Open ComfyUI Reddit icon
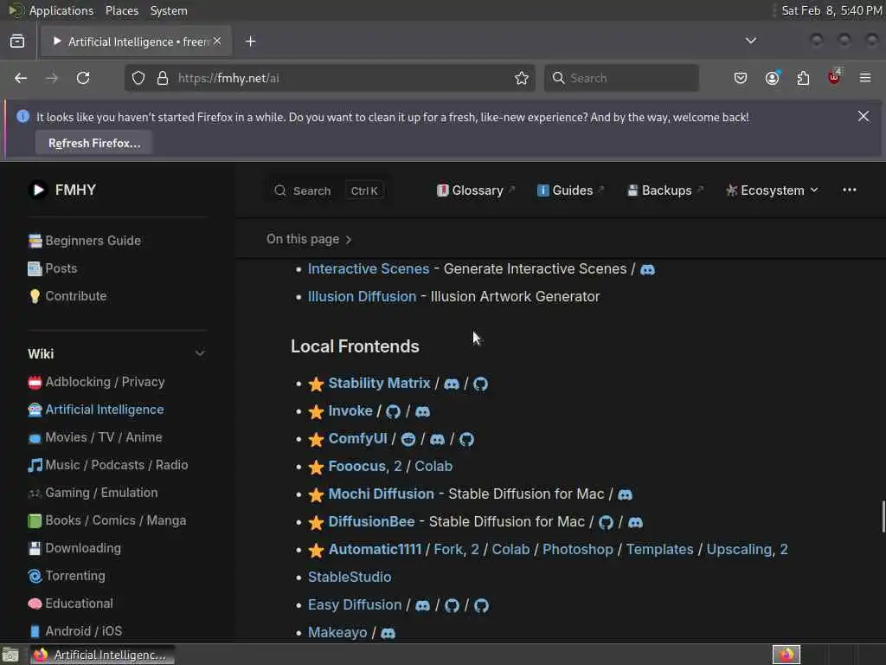 [x=408, y=439]
